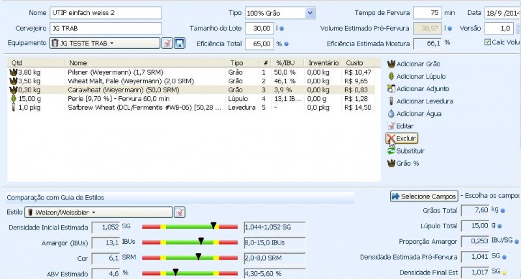
Task: Click the Adicionar Água icon
Action: 391,113
